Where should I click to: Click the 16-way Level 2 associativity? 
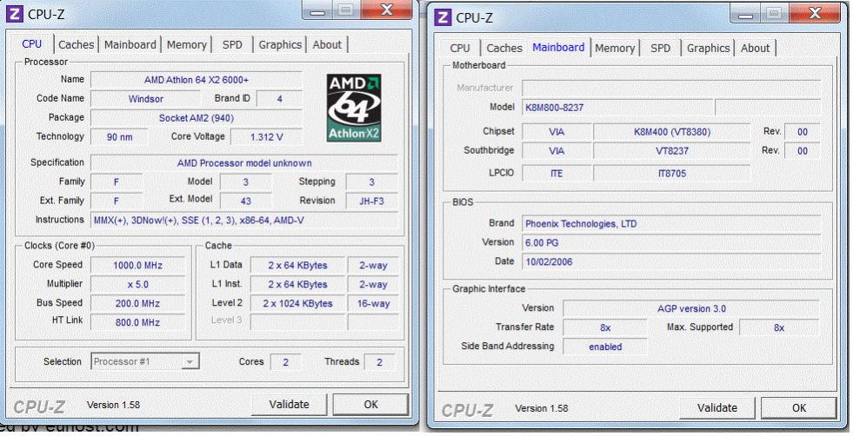pos(373,303)
